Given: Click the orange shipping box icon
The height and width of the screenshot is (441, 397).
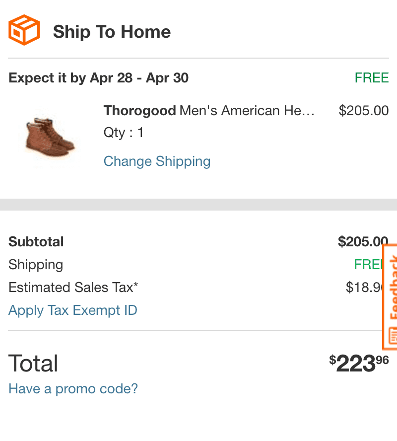Looking at the screenshot, I should (24, 30).
